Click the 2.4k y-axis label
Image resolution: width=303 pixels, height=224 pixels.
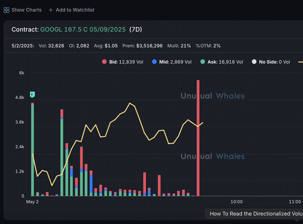coord(19,147)
